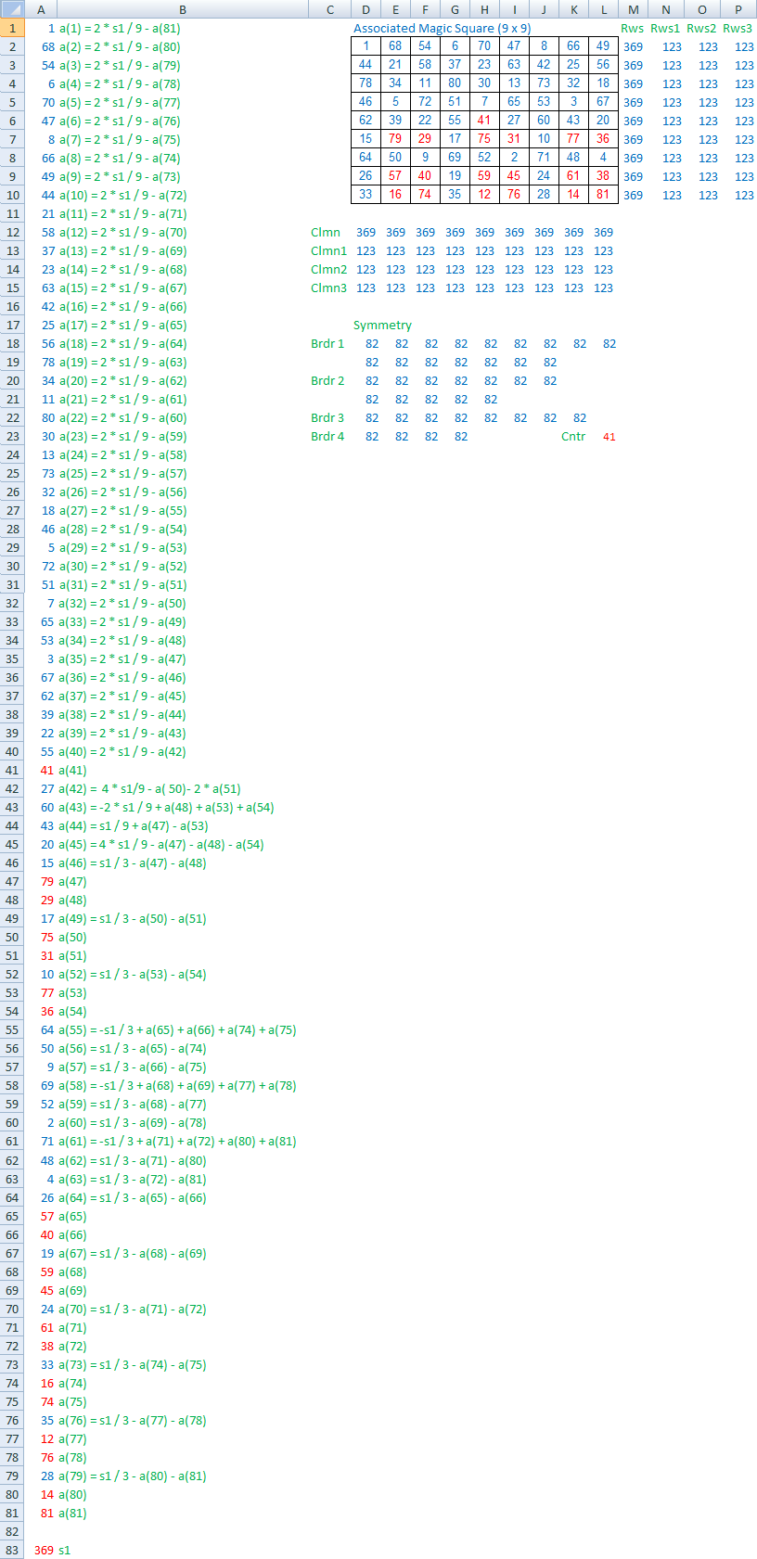Click the 'Rws2' label cell

701,28
